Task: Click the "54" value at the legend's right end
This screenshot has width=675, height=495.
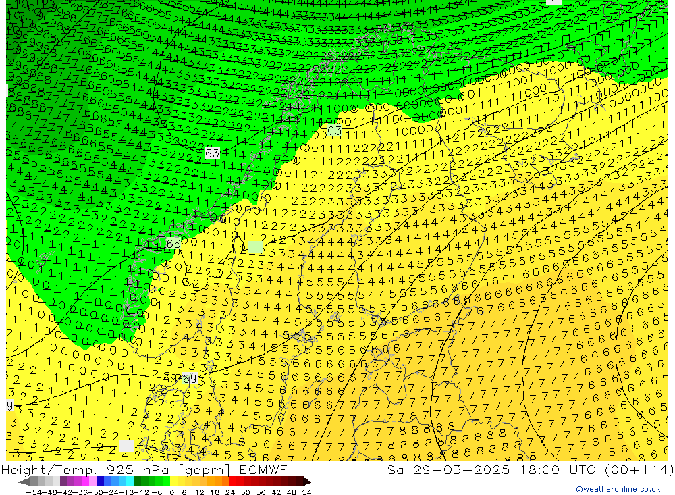Action: pos(307,492)
